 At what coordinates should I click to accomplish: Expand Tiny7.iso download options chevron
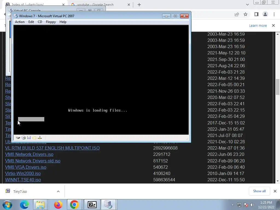click(x=58, y=191)
